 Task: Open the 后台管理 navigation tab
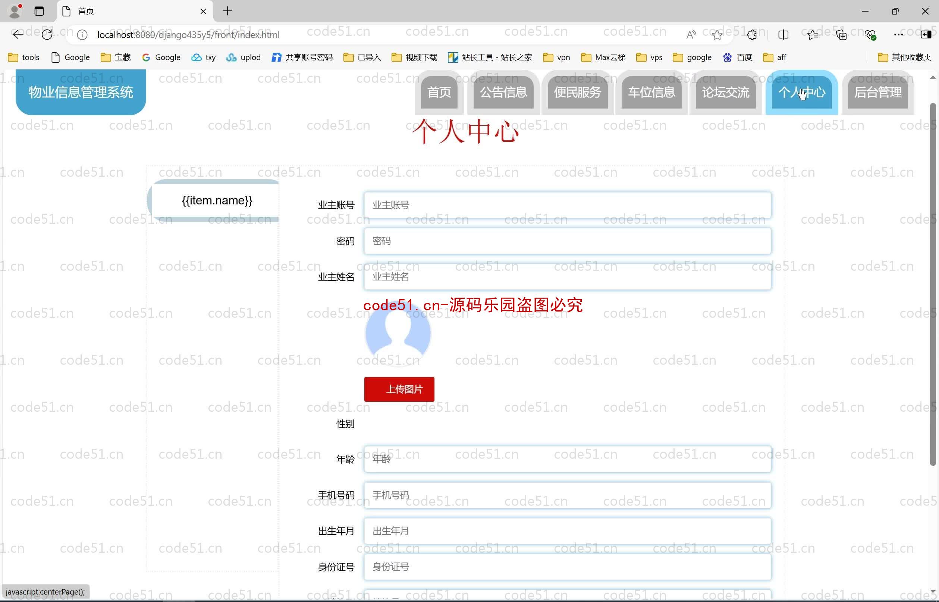click(877, 92)
